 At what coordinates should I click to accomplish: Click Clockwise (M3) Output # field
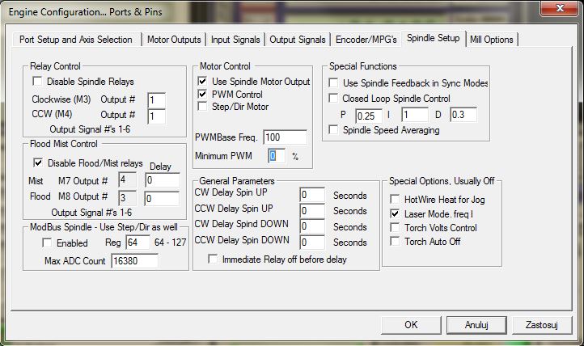coord(156,100)
